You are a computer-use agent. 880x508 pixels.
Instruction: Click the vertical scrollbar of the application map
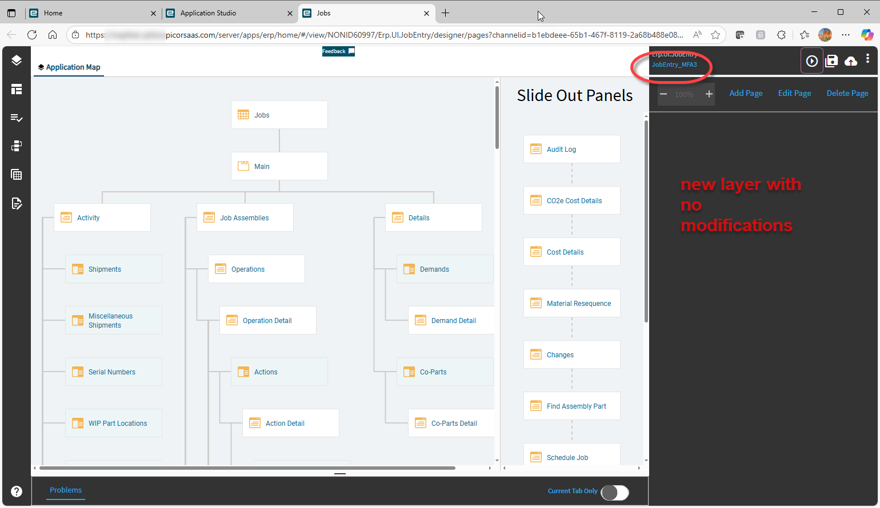[x=497, y=117]
